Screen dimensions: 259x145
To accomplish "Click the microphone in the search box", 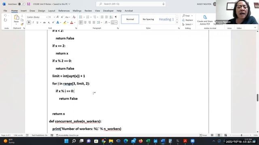I will [163, 4].
